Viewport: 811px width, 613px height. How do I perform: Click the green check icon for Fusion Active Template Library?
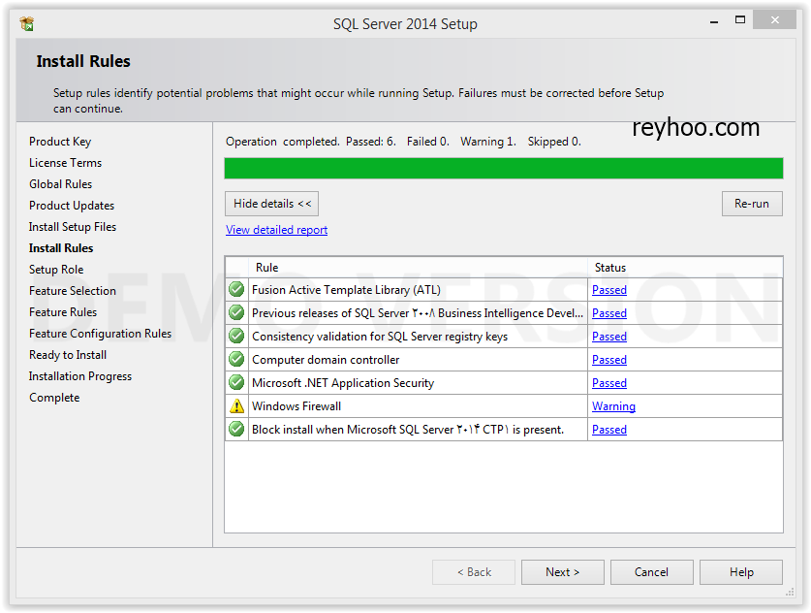[236, 289]
